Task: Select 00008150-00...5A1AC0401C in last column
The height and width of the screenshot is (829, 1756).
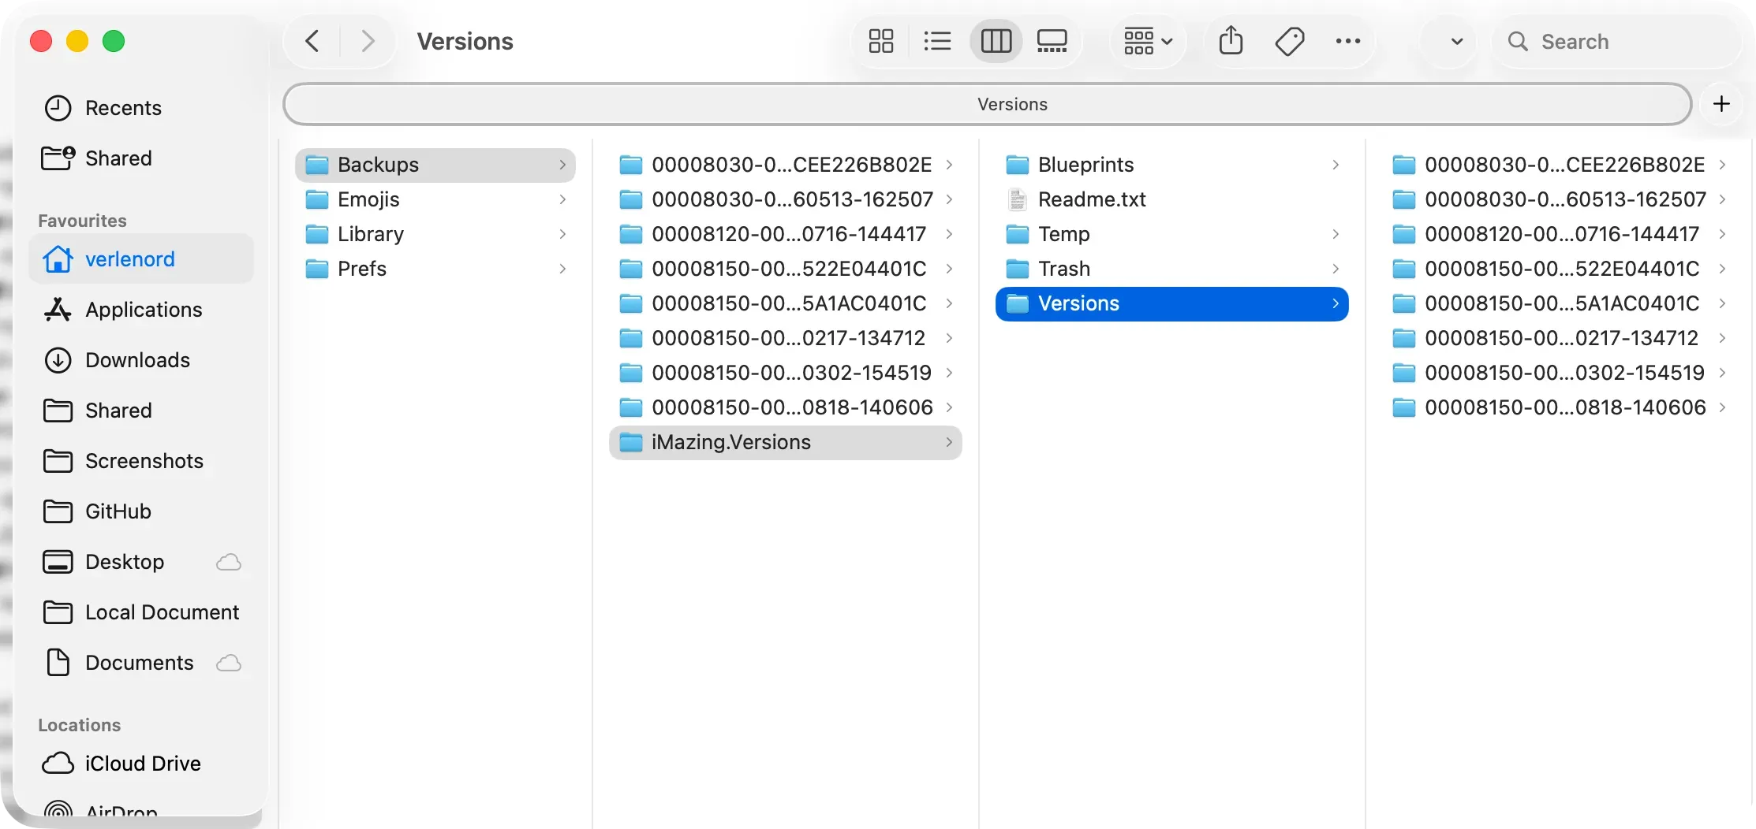Action: [x=1559, y=303]
